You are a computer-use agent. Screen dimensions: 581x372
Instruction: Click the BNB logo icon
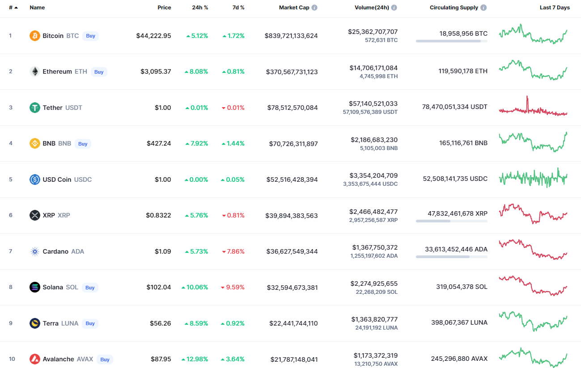tap(35, 143)
